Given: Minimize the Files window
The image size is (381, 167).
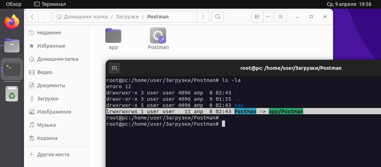Looking at the screenshot, I should pos(297,17).
